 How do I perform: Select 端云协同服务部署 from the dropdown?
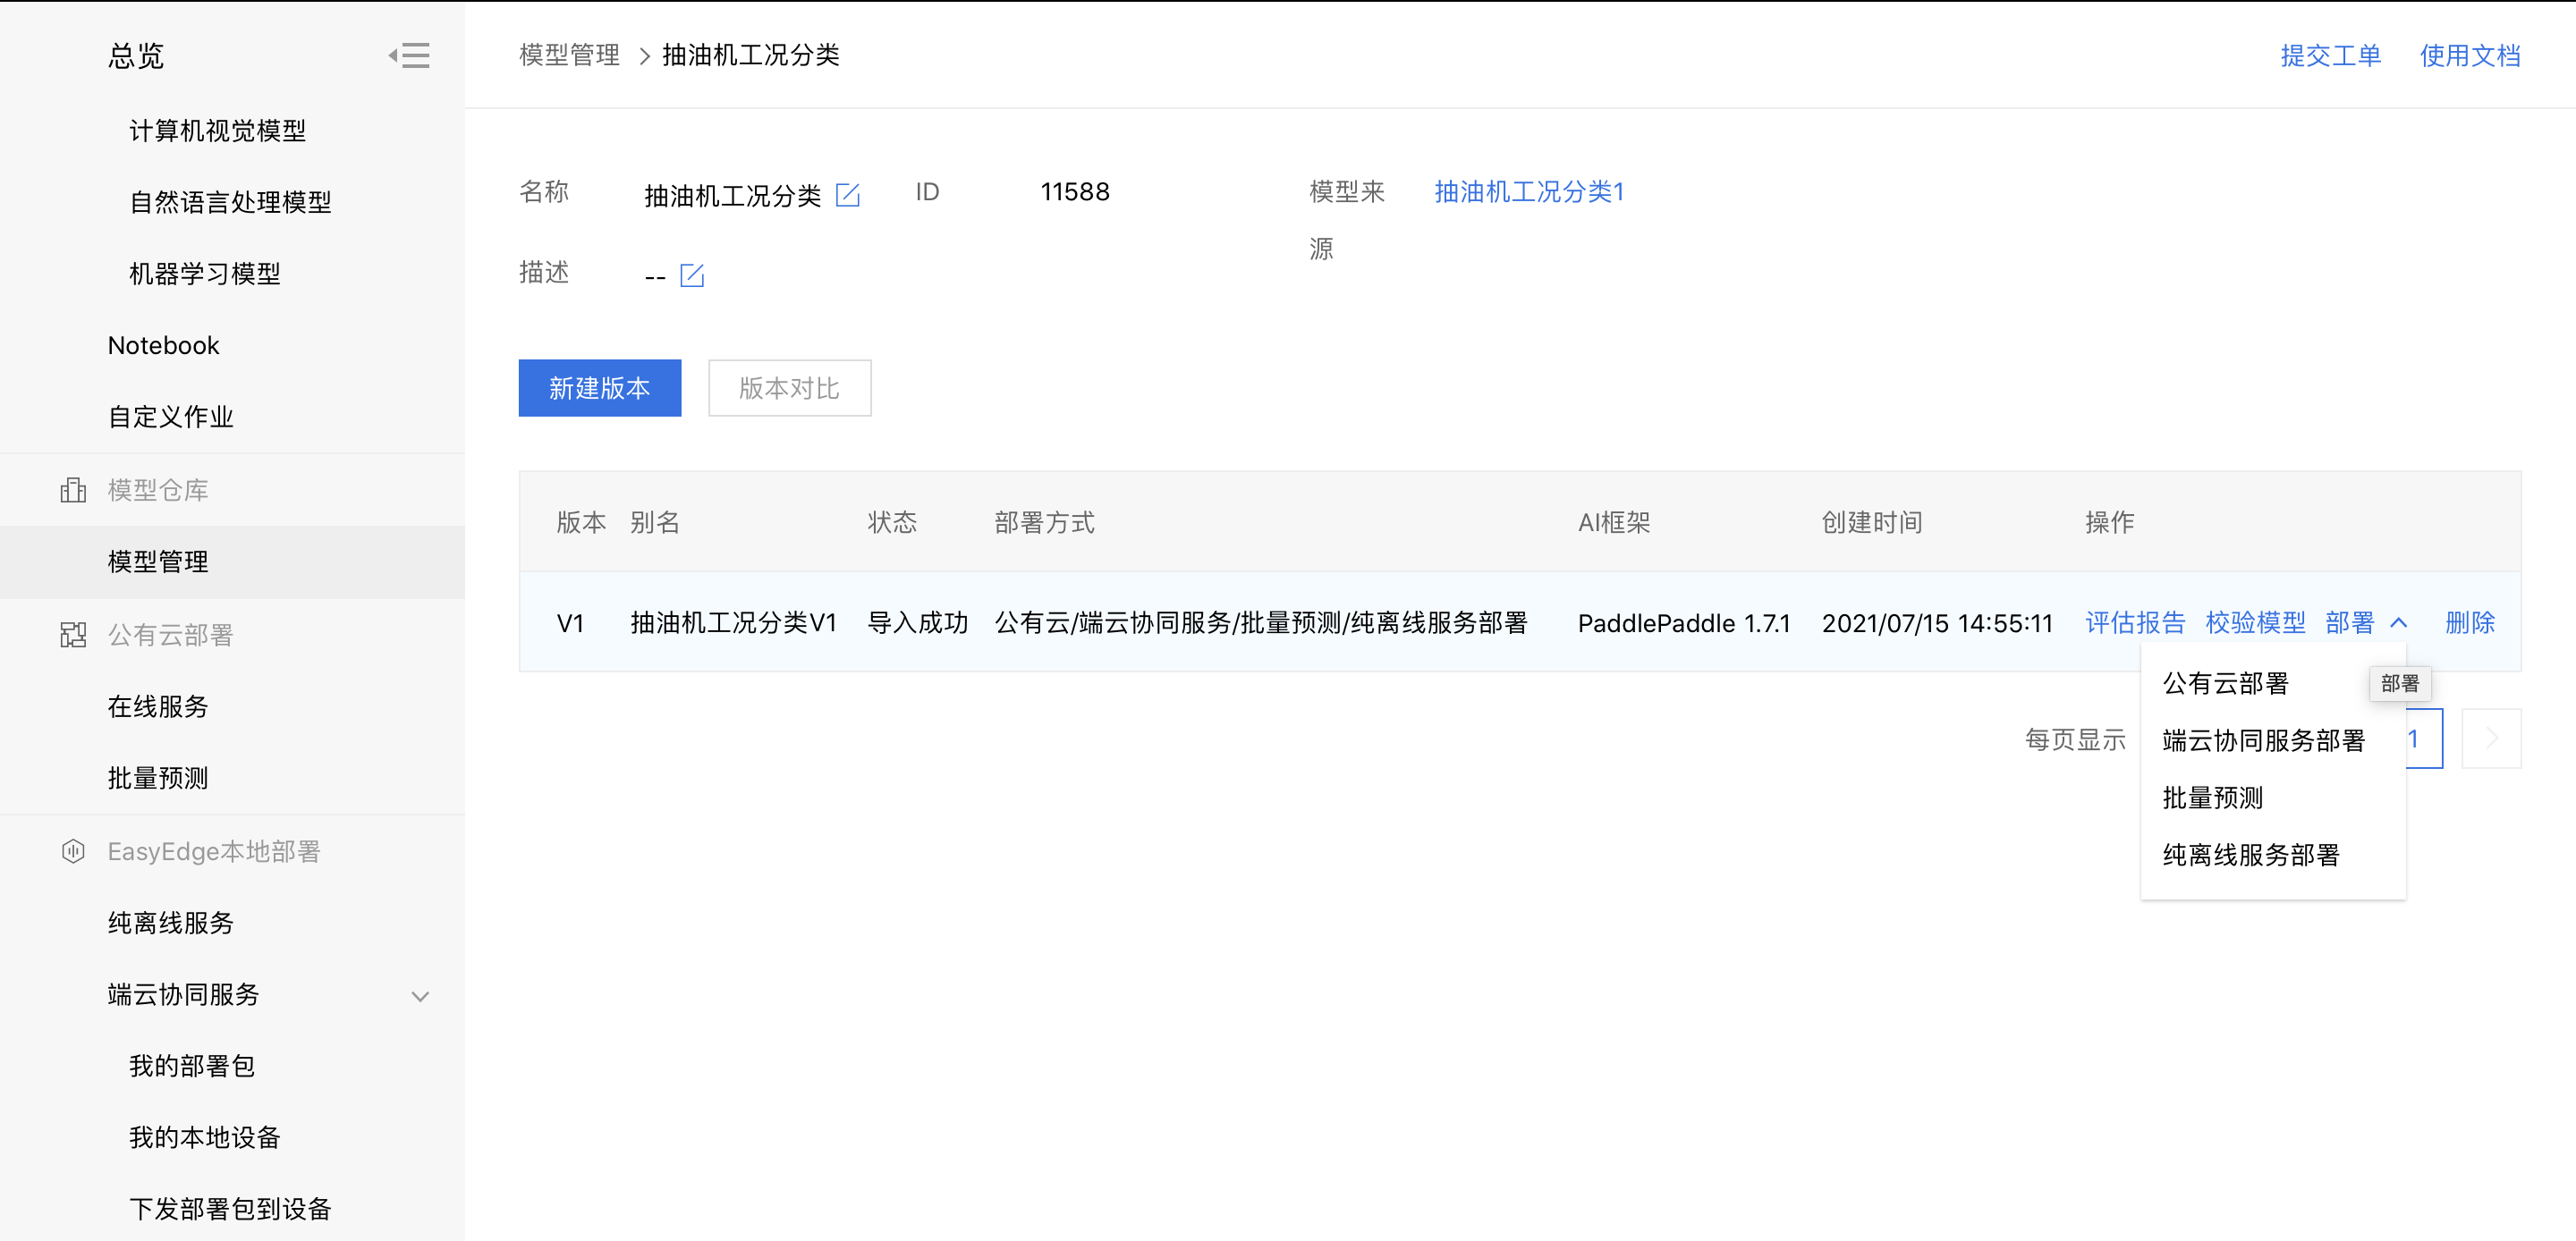[2263, 740]
